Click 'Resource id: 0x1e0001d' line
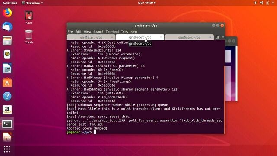Viewport: 277px width, 156px height. tap(93, 101)
